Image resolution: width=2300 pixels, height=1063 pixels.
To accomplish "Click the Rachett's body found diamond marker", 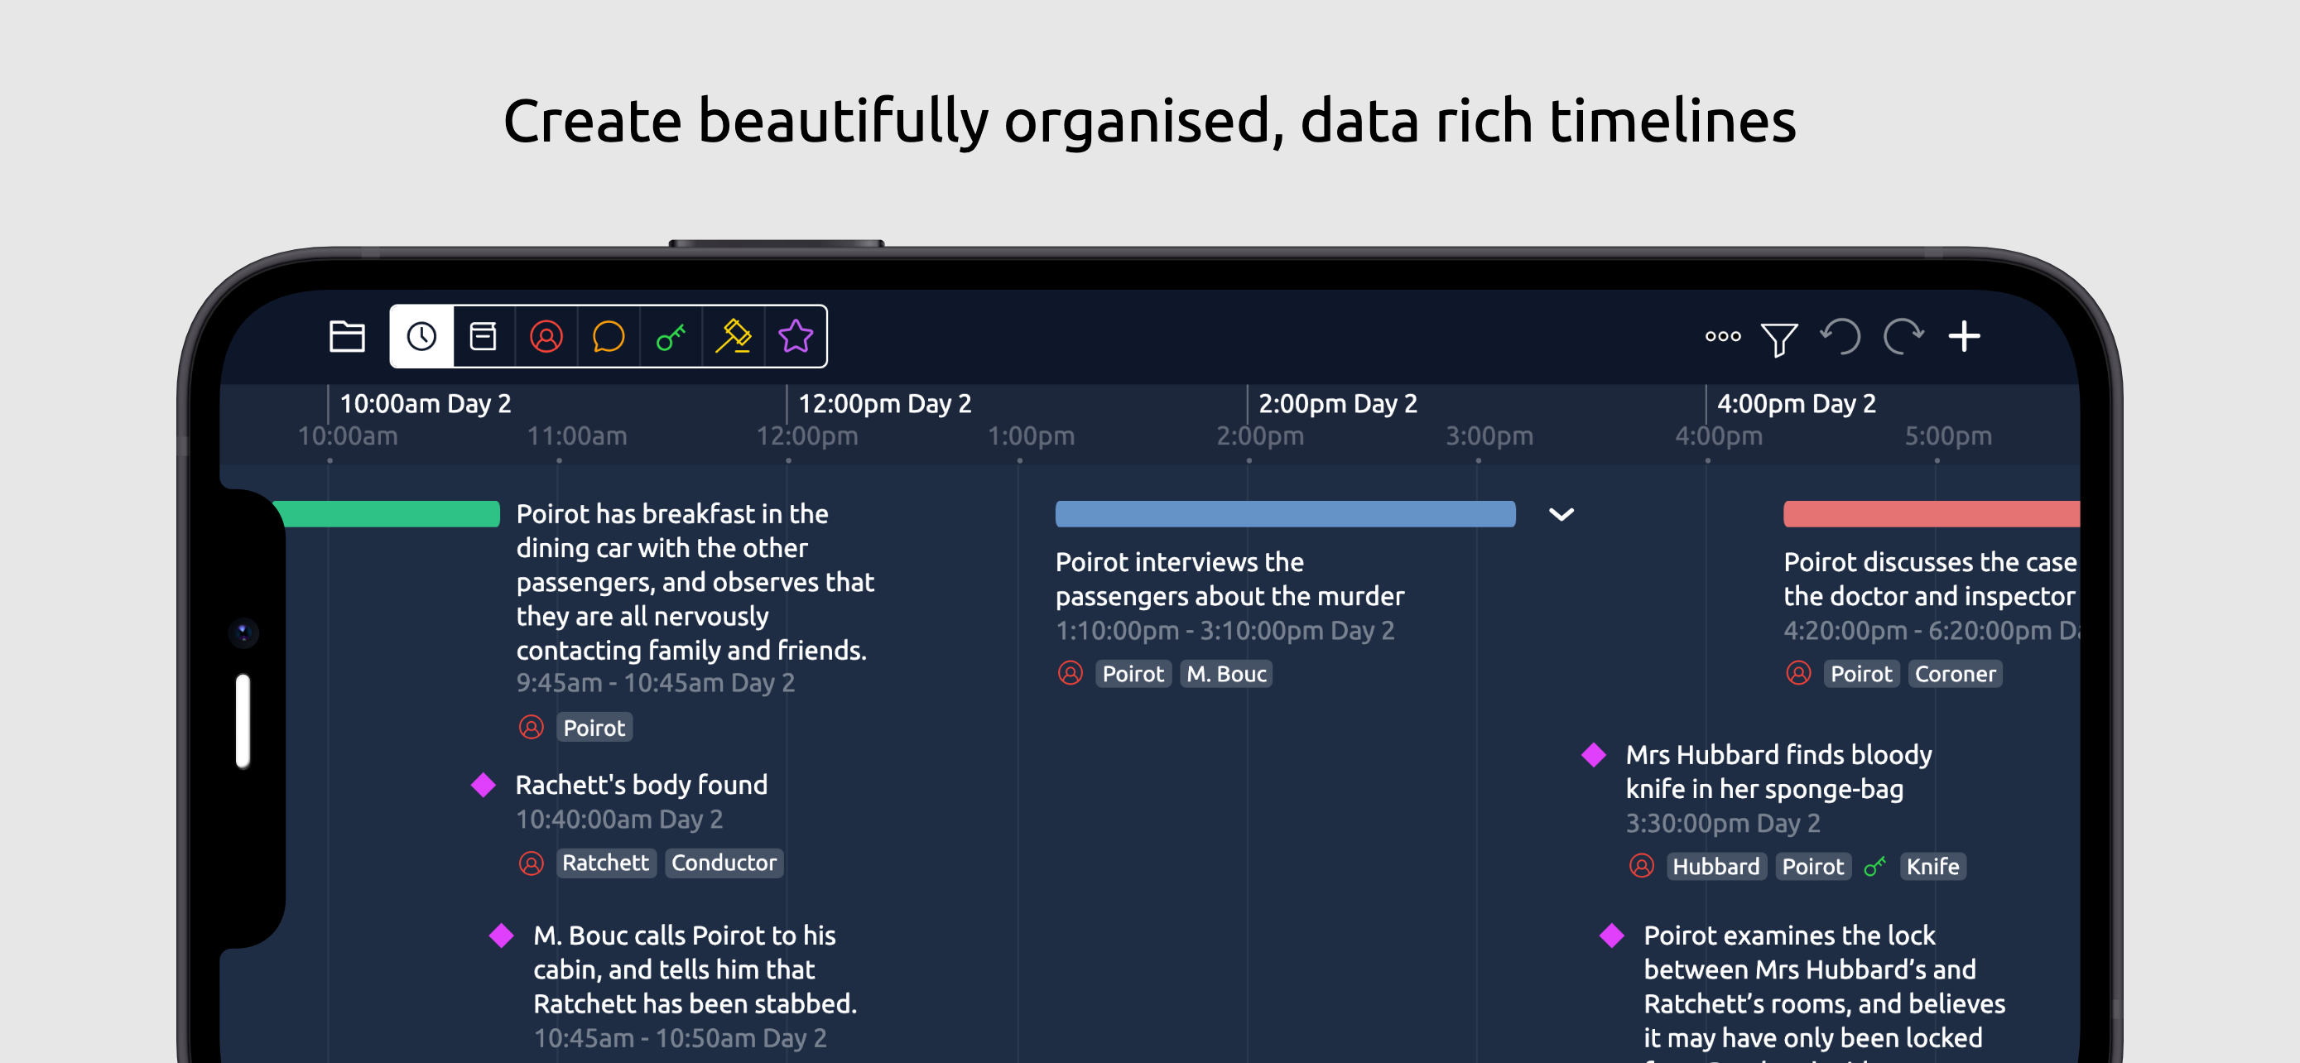I will (483, 785).
